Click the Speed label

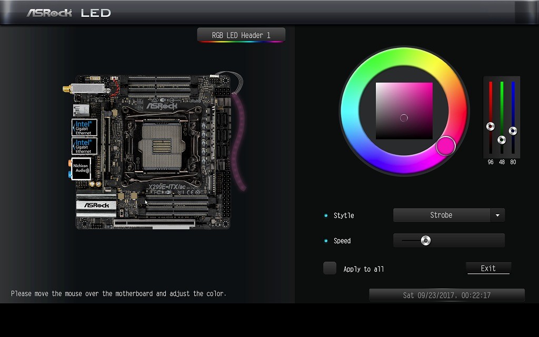(342, 241)
